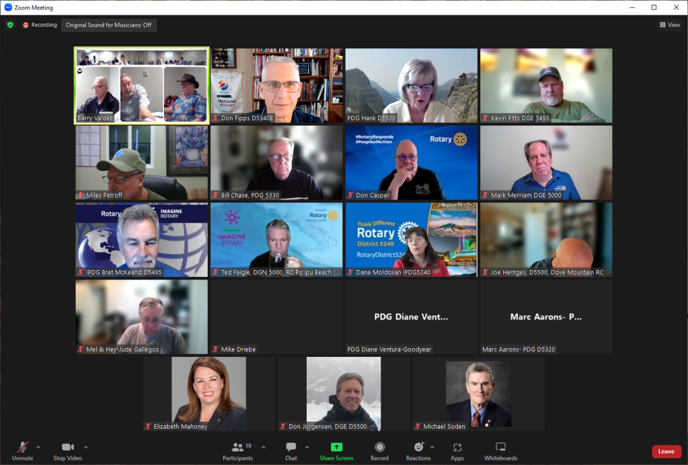Open the View layout menu
This screenshot has height=465, width=688.
pos(671,25)
